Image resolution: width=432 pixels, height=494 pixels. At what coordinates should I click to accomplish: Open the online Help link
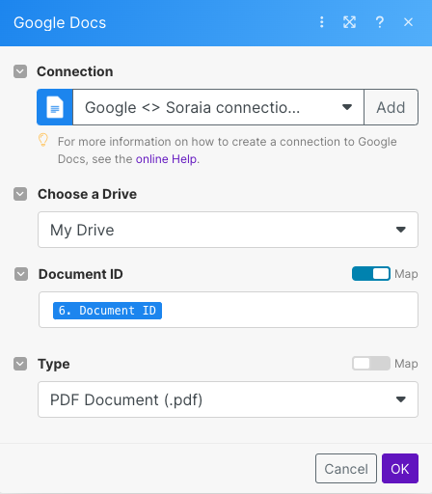pos(166,159)
